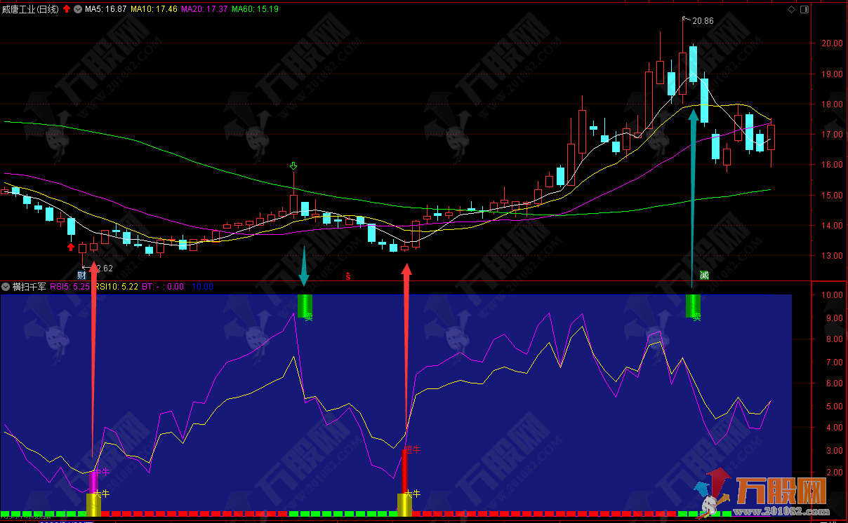Select the 威唐工业(日线) chart title

pyautogui.click(x=31, y=9)
